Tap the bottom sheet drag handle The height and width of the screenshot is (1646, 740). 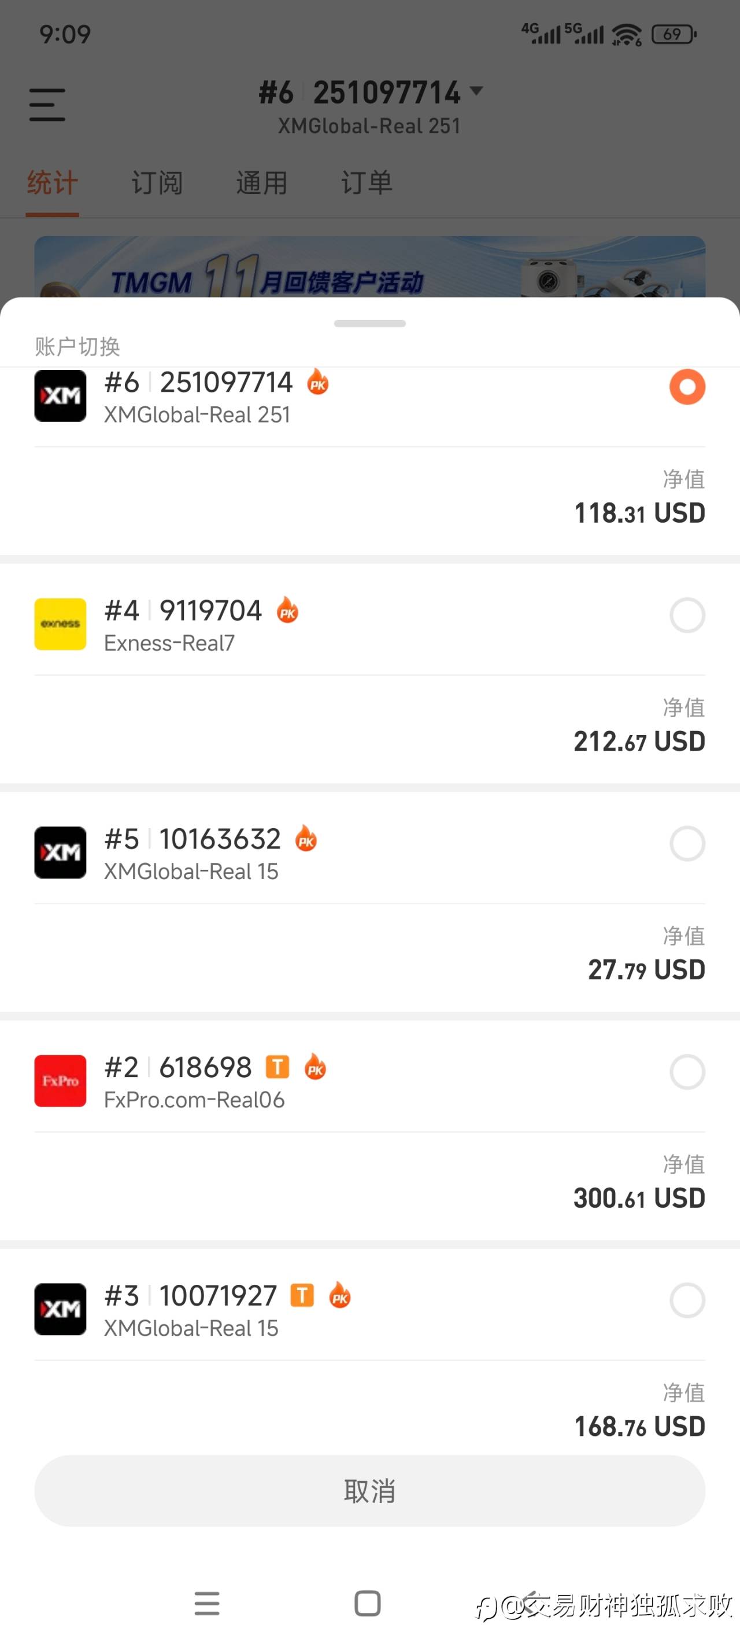[x=369, y=324]
